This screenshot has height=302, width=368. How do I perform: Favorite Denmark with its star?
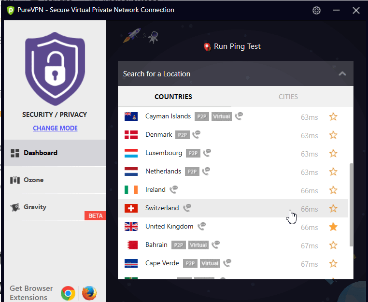click(x=333, y=135)
